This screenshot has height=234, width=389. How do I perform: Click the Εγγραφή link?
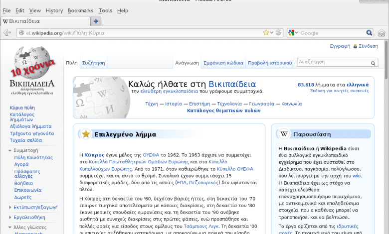pyautogui.click(x=340, y=46)
